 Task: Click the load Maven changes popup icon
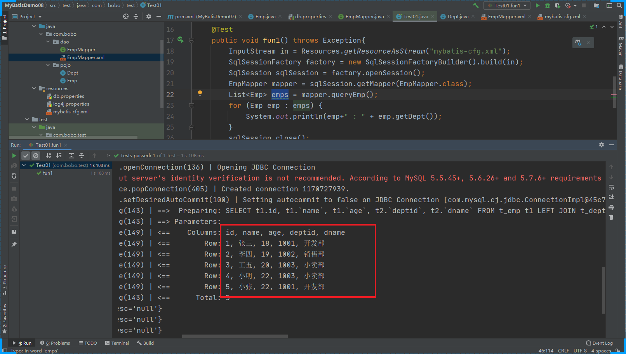pos(578,42)
